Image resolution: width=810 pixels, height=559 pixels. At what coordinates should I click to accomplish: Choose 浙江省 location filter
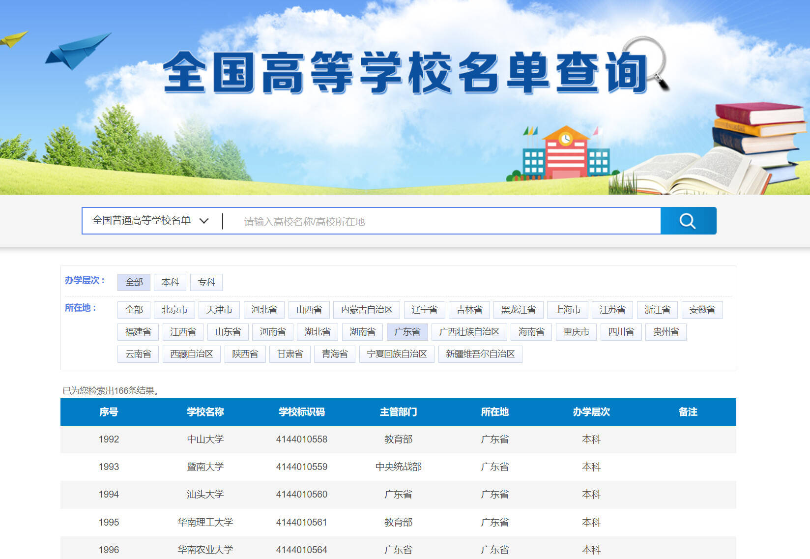658,310
